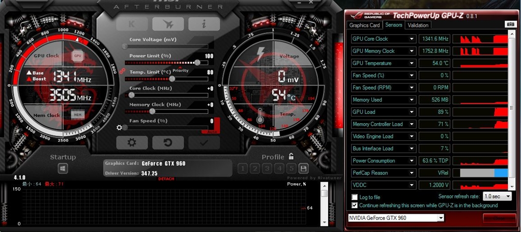Click the GeForce GTX 960 graphics card label
The image size is (521, 232).
[x=163, y=163]
